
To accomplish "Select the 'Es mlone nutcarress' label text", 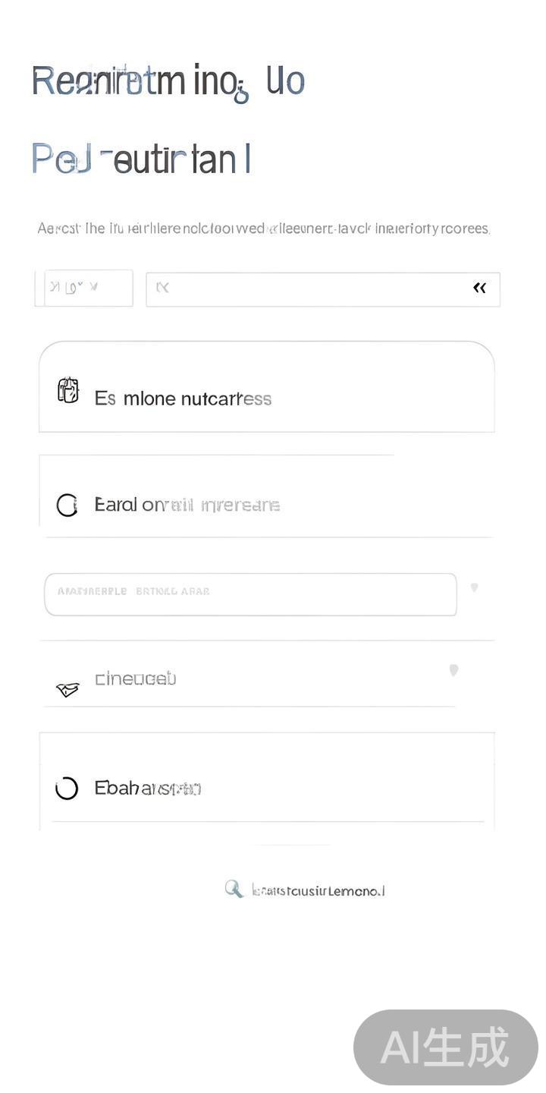I will pos(183,398).
